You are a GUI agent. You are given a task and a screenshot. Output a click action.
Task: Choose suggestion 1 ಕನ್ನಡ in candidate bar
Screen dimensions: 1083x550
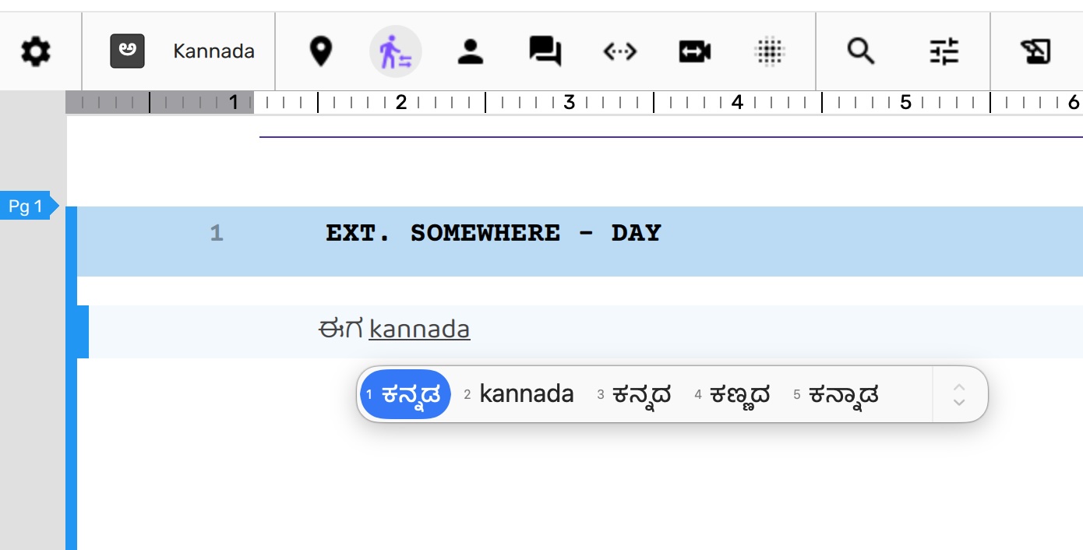coord(405,394)
